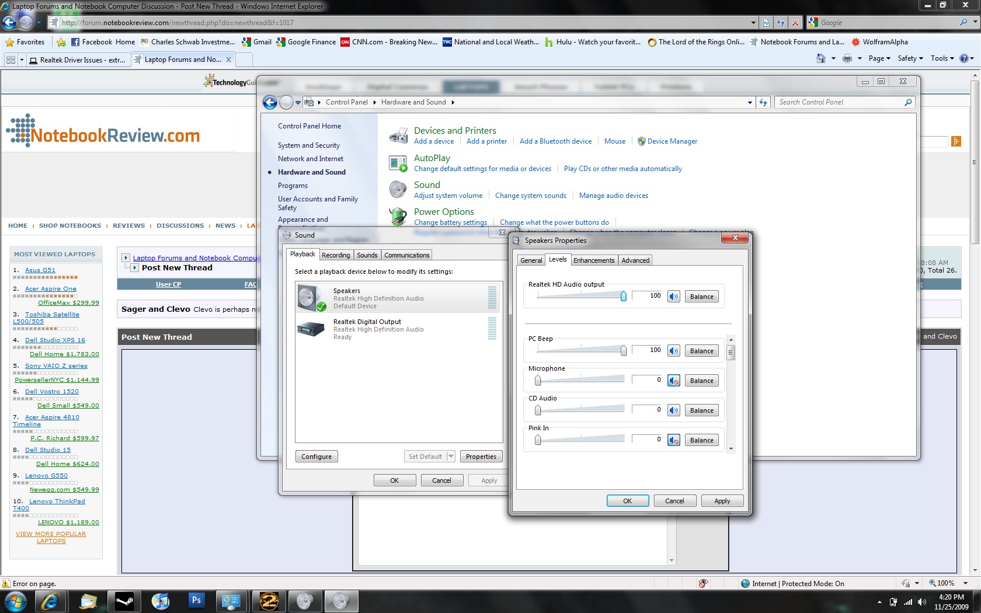The width and height of the screenshot is (981, 613).
Task: Click the Devices and Printers icon
Action: click(x=398, y=135)
